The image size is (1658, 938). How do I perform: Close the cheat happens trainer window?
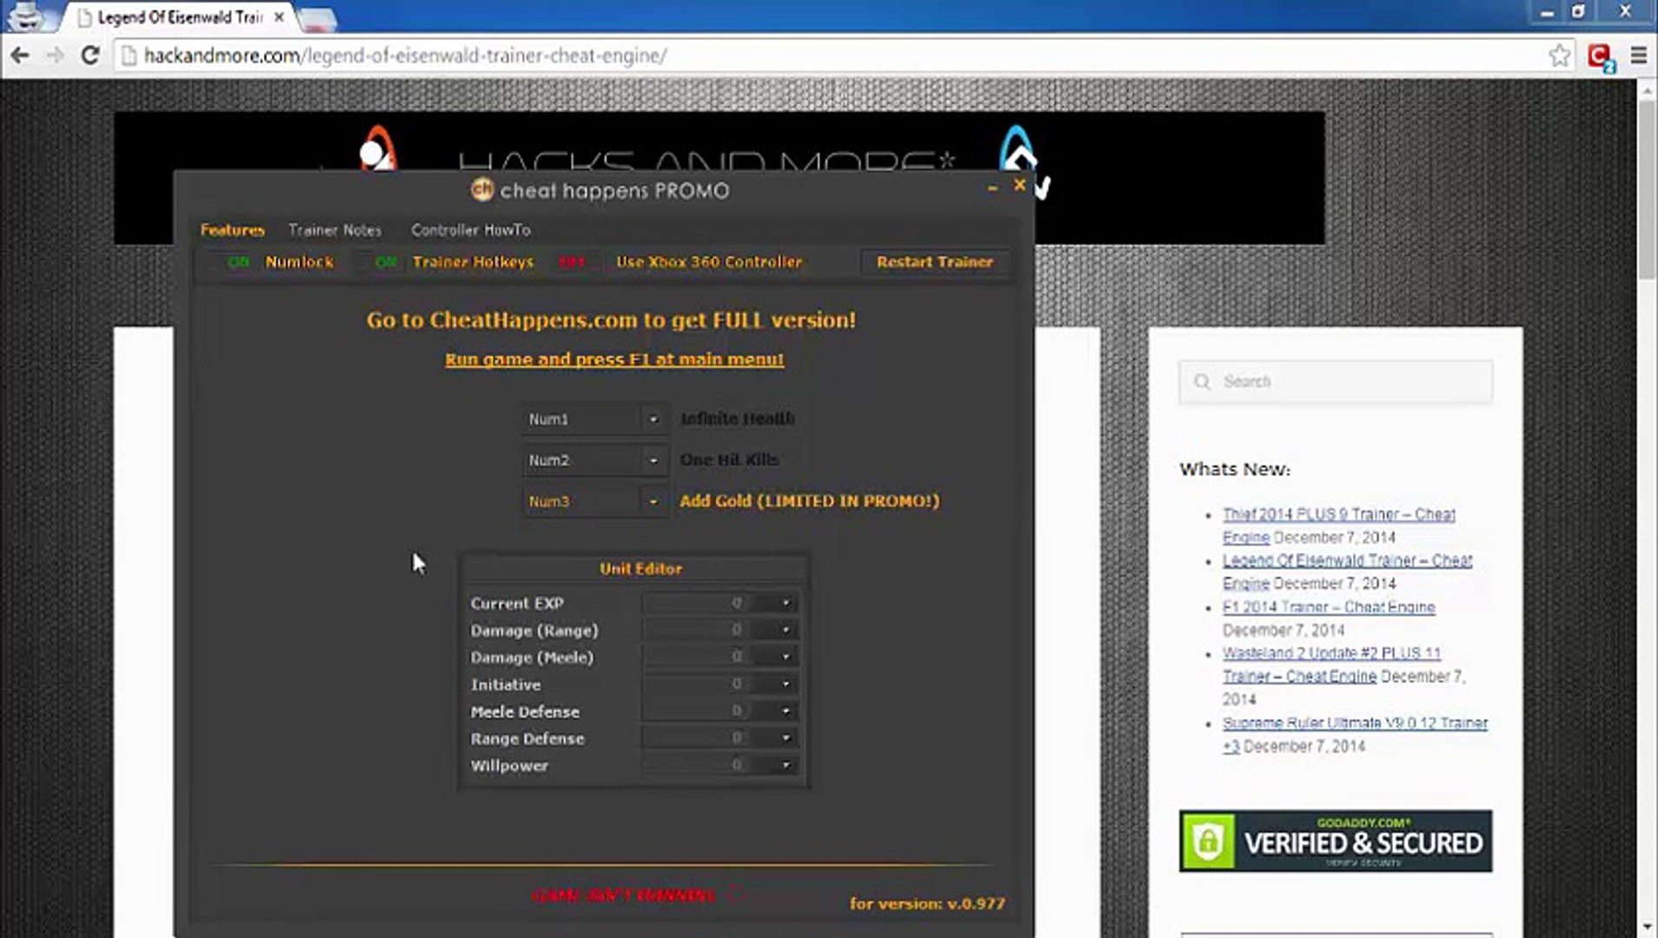point(1020,185)
